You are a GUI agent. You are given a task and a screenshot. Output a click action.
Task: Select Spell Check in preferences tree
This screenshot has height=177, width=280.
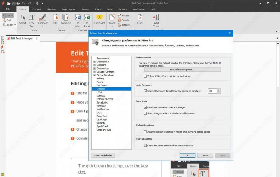[103, 126]
